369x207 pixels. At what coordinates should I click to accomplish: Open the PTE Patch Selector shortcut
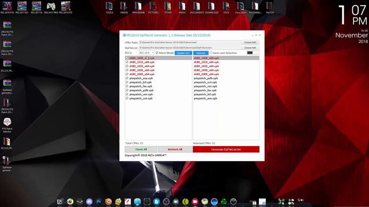click(x=7, y=125)
